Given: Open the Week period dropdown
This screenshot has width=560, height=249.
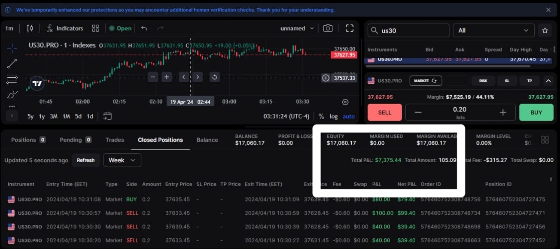Looking at the screenshot, I should (x=122, y=160).
